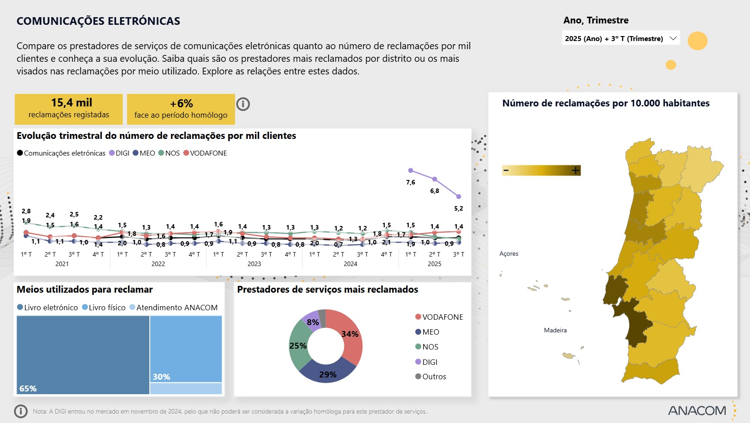Select the DIGI 5,2 data point in 3º T 2025
Screen dimensions: 750x423
tap(458, 197)
